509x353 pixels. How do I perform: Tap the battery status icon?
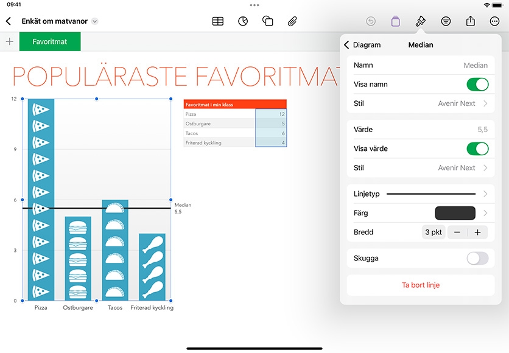click(x=498, y=5)
